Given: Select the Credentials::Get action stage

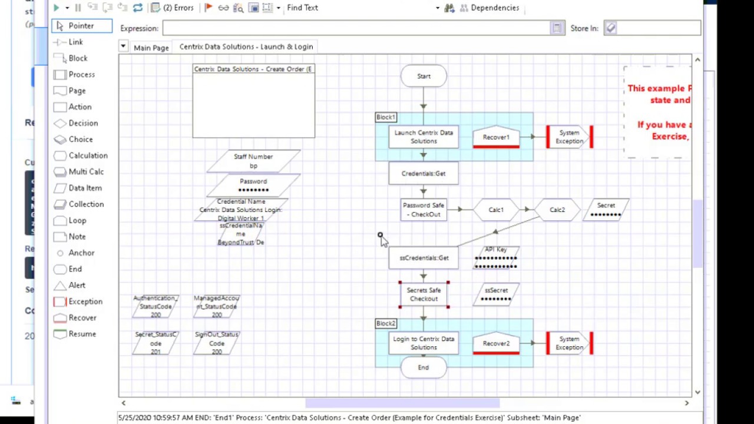Looking at the screenshot, I should [x=424, y=174].
